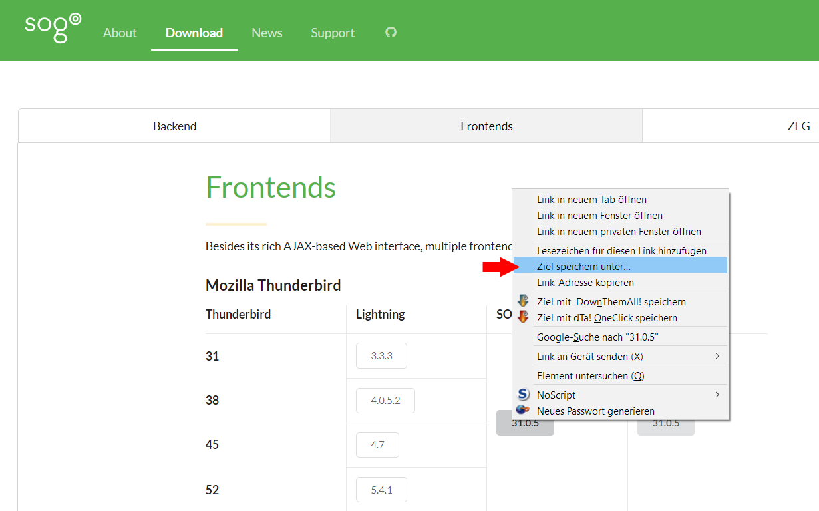The height and width of the screenshot is (511, 819).
Task: Choose 'Ziel speichern unter...'
Action: [620, 266]
